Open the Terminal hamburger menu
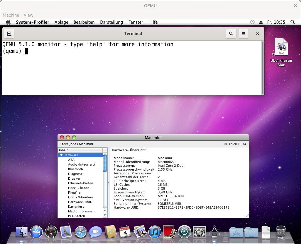 tap(243, 34)
